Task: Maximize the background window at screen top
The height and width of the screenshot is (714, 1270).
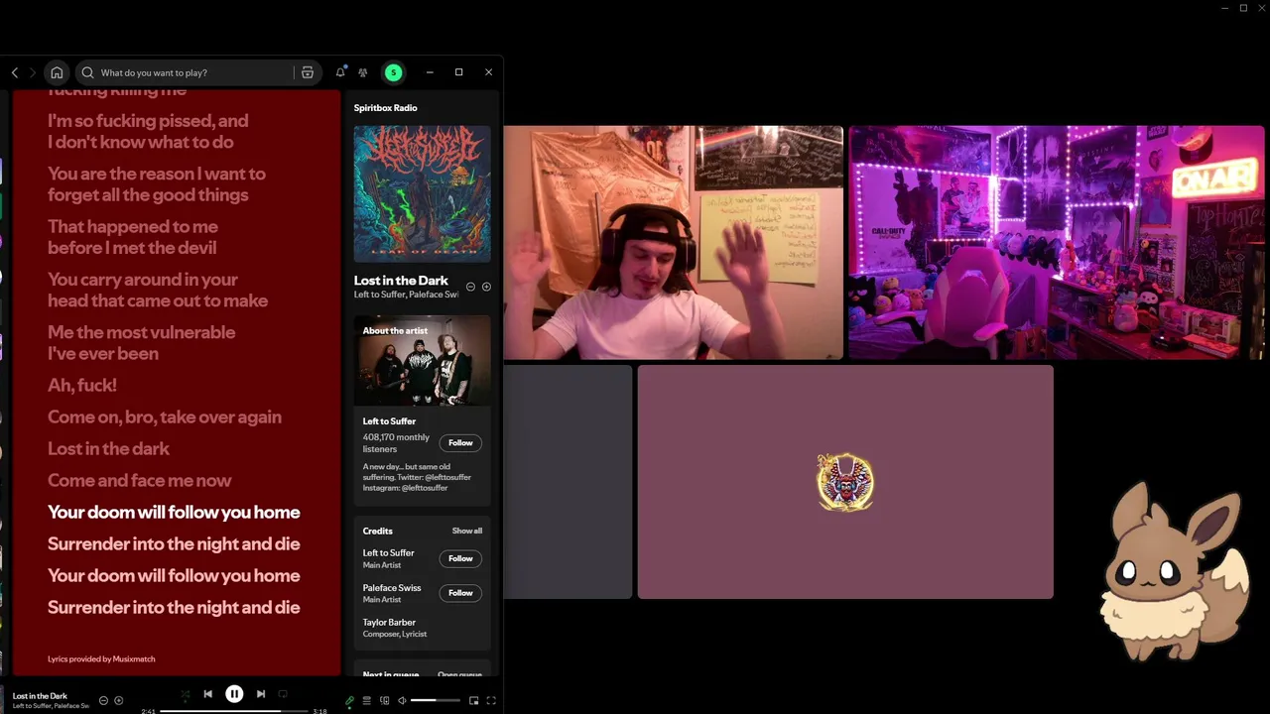Action: 1243,8
